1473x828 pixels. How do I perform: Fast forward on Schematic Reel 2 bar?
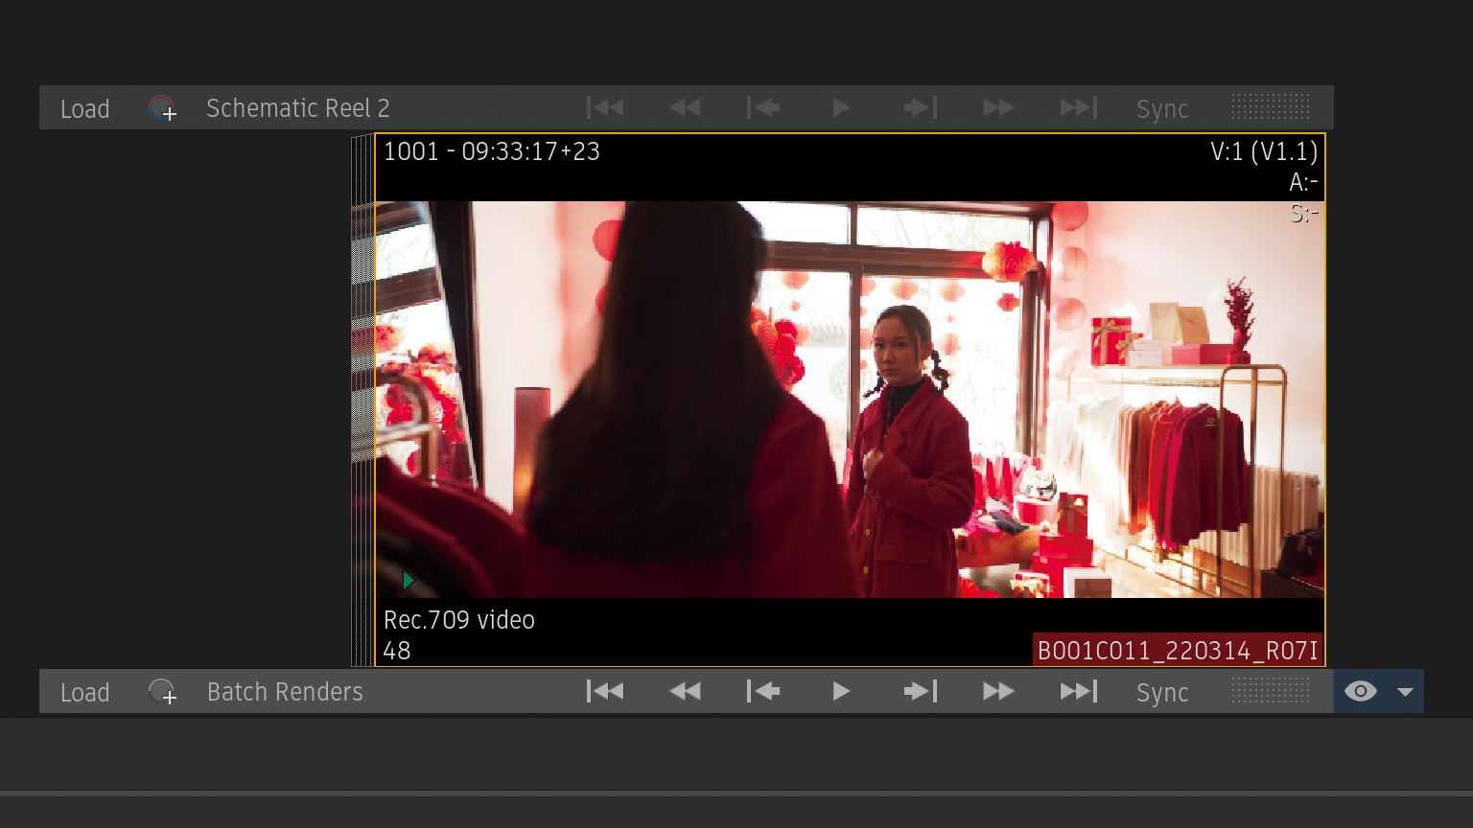[x=998, y=107]
